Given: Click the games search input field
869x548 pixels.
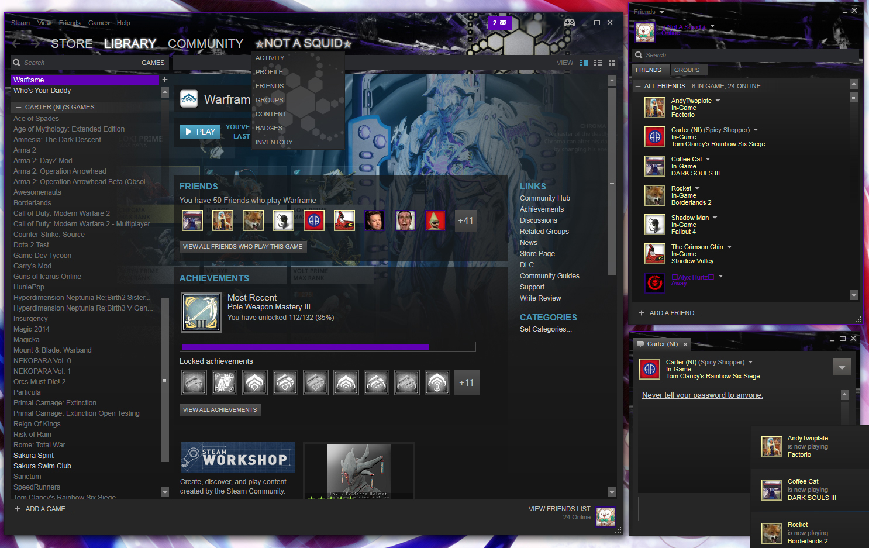Looking at the screenshot, I should coord(70,62).
